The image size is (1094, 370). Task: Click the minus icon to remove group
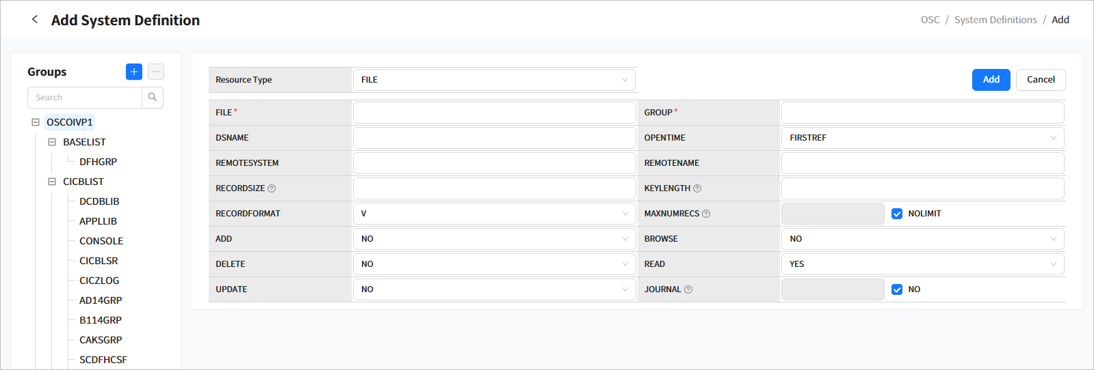(156, 72)
